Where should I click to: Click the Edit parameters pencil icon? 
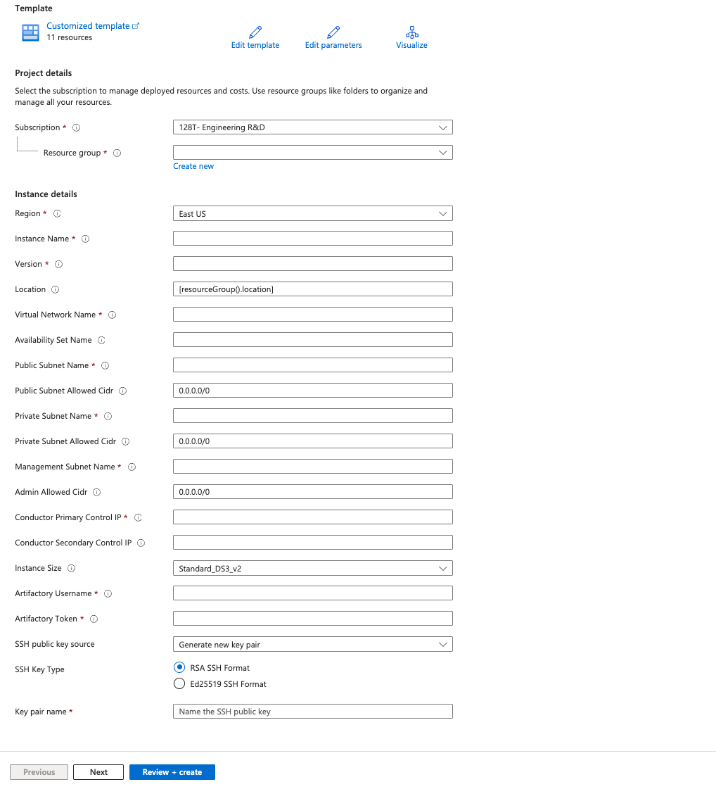coord(333,32)
